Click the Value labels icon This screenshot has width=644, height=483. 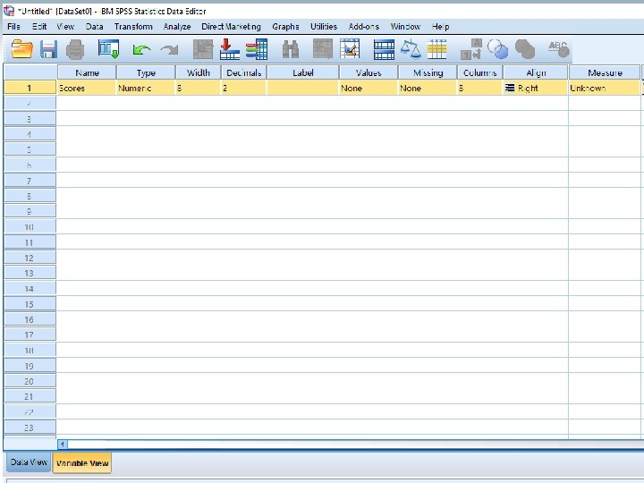click(x=471, y=49)
